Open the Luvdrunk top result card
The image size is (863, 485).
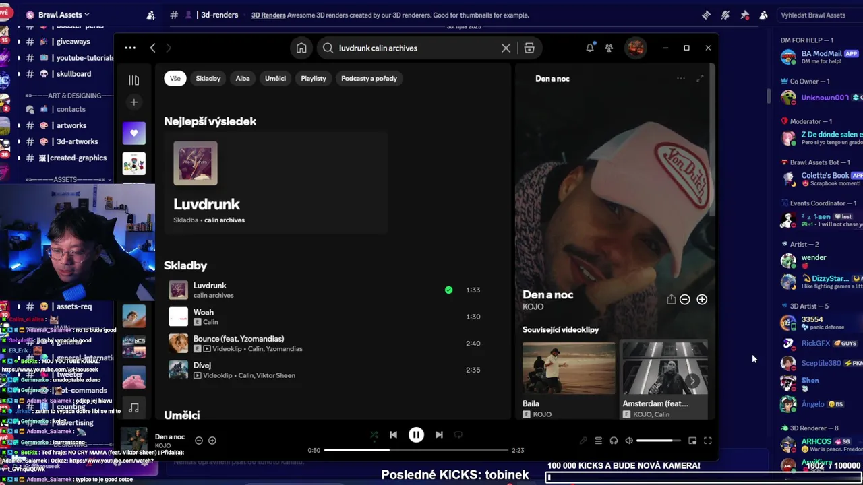coord(275,183)
